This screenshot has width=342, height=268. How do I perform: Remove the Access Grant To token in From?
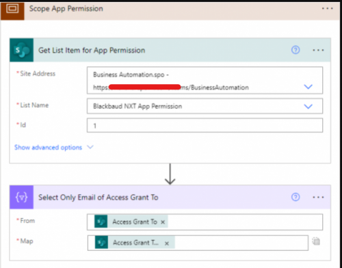(163, 222)
